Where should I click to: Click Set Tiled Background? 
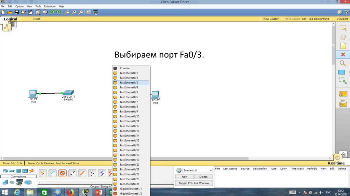click(315, 19)
